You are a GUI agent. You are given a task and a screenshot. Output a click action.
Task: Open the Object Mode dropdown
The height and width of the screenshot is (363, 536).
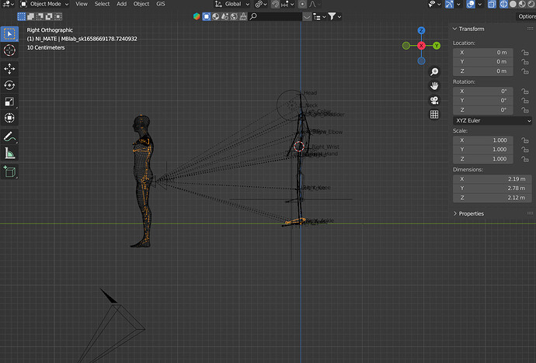(44, 4)
